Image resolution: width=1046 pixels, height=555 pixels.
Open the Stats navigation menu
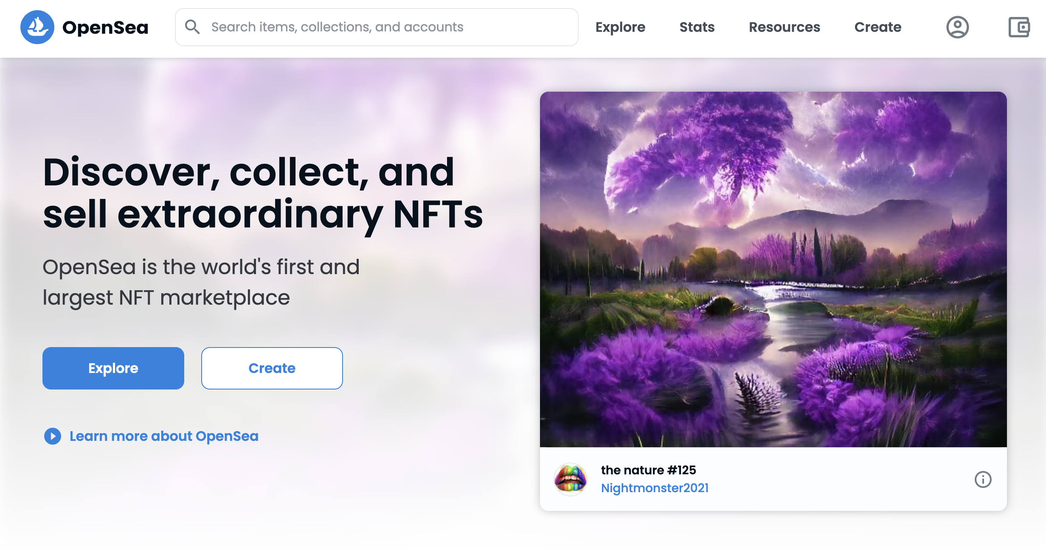697,27
